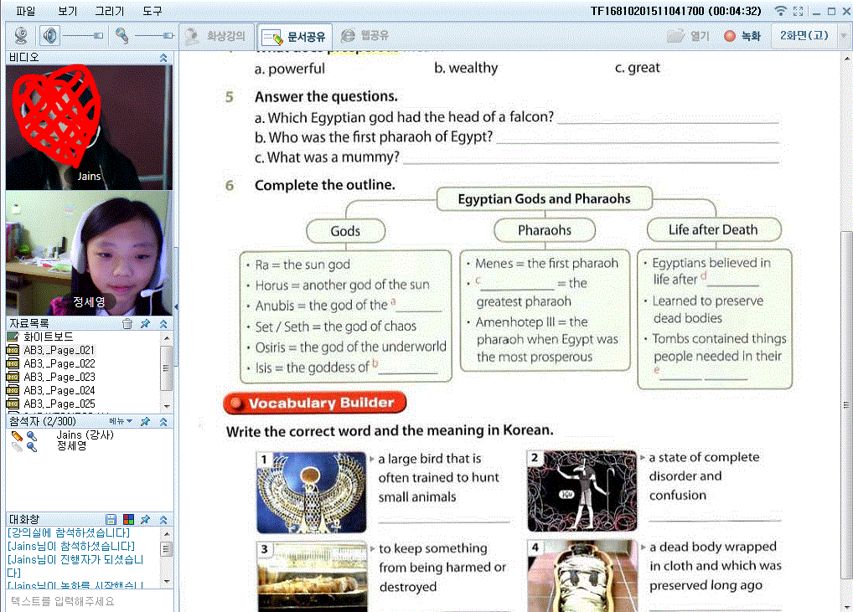Toggle Jains's pencil drawing permission icon
Viewport: 853px width, 612px height.
tap(17, 435)
